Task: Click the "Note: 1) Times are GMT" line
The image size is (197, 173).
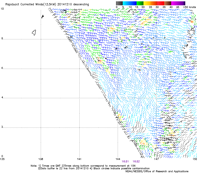Action: point(83,166)
